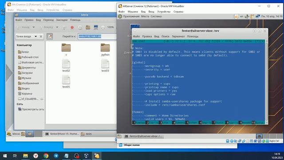Close the sidebar with the X next to Точки входа
This screenshot has width=284, height=160.
pyautogui.click(x=41, y=36)
